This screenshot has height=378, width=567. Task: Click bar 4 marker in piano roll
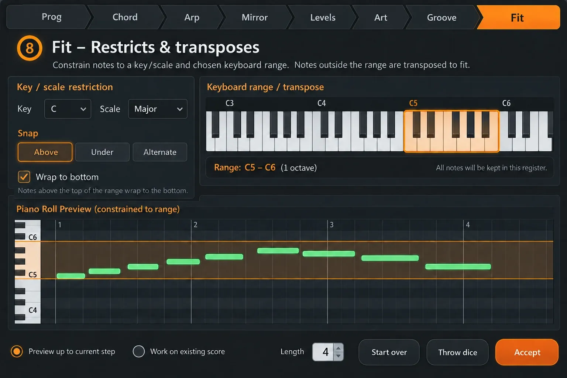(468, 224)
